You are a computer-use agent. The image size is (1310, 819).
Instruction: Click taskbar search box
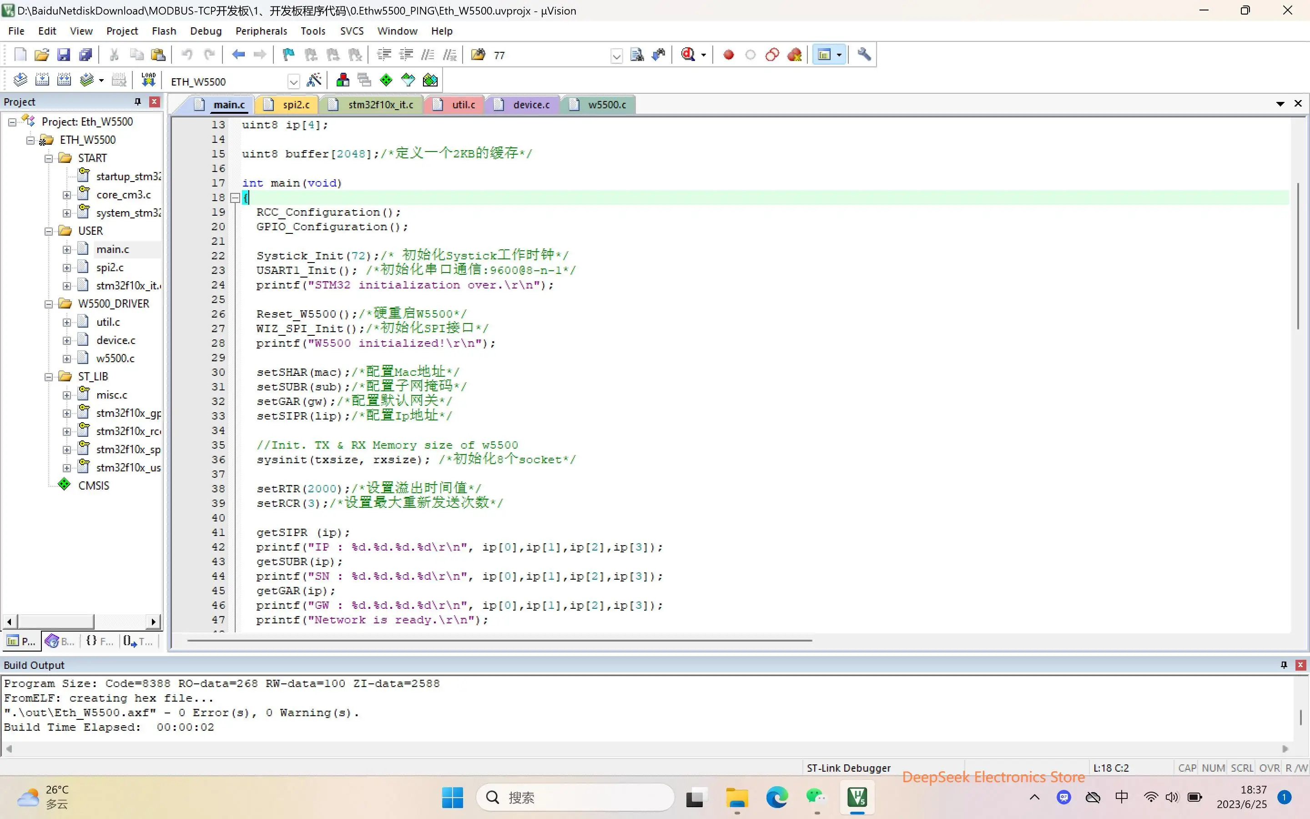pos(575,797)
